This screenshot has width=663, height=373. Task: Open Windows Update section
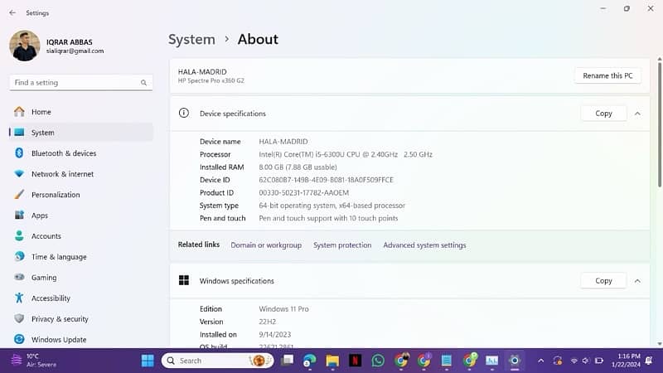click(x=58, y=340)
